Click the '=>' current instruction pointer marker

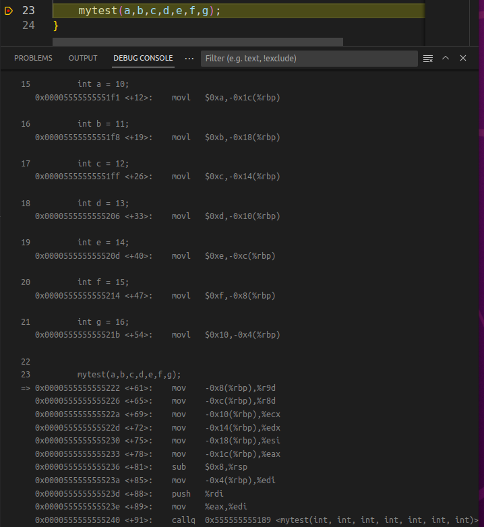pyautogui.click(x=26, y=388)
